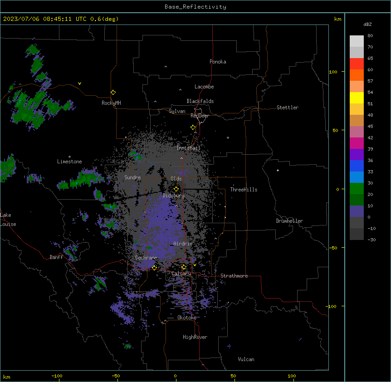Viewport: 391px width, 382px height.
Task: Click the orange 60 dBZ legend swatch
Action: [357, 75]
